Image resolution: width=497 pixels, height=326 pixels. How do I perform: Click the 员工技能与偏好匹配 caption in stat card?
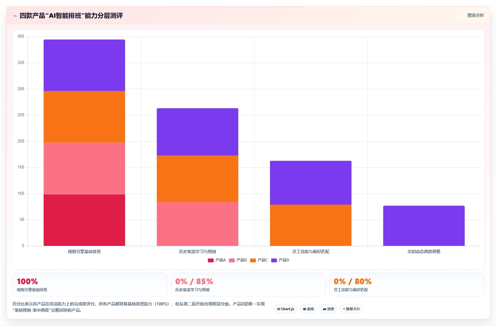tap(351, 290)
